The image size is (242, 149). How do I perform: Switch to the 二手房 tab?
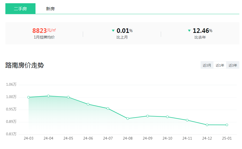pyautogui.click(x=20, y=9)
